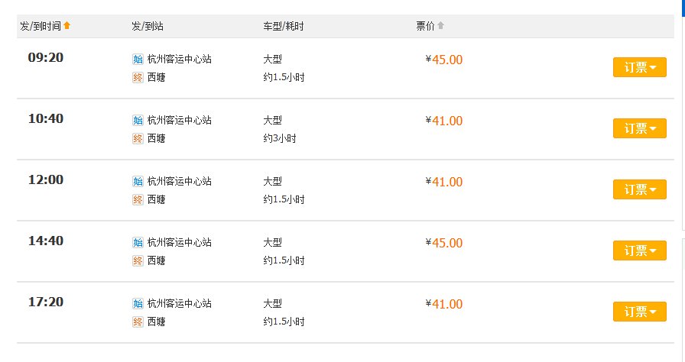Open the booking dropdown for the 09:20 bus
Screen dimensions: 685x362
click(639, 67)
